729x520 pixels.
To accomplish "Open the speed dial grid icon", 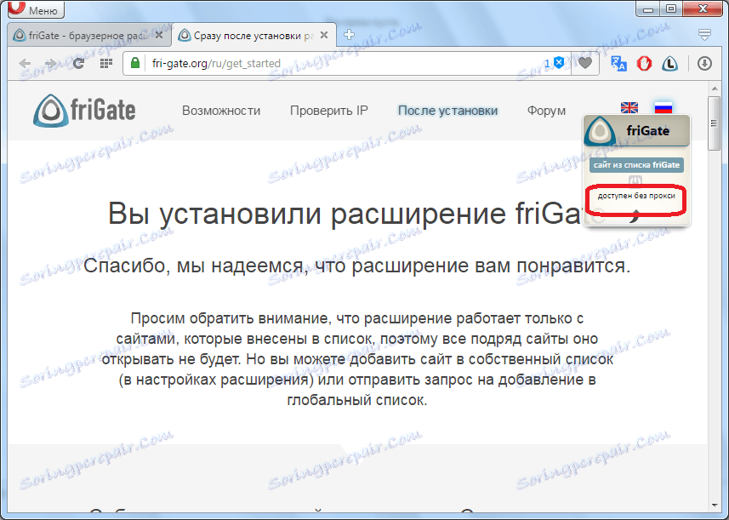I will tap(105, 63).
